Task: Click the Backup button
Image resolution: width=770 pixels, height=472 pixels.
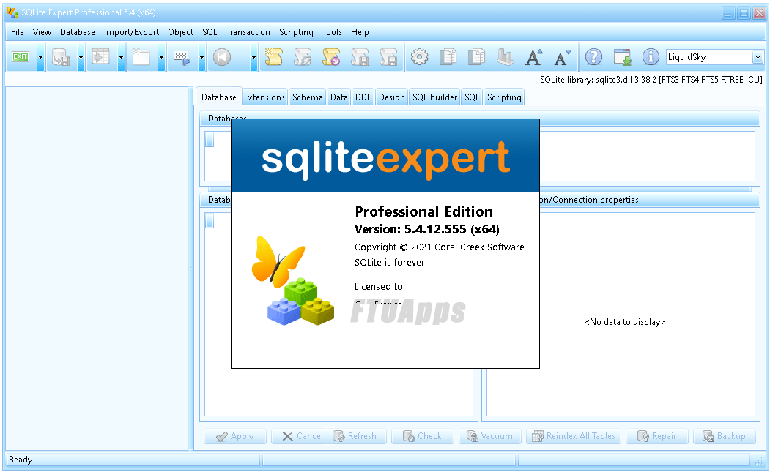Action: click(x=725, y=436)
